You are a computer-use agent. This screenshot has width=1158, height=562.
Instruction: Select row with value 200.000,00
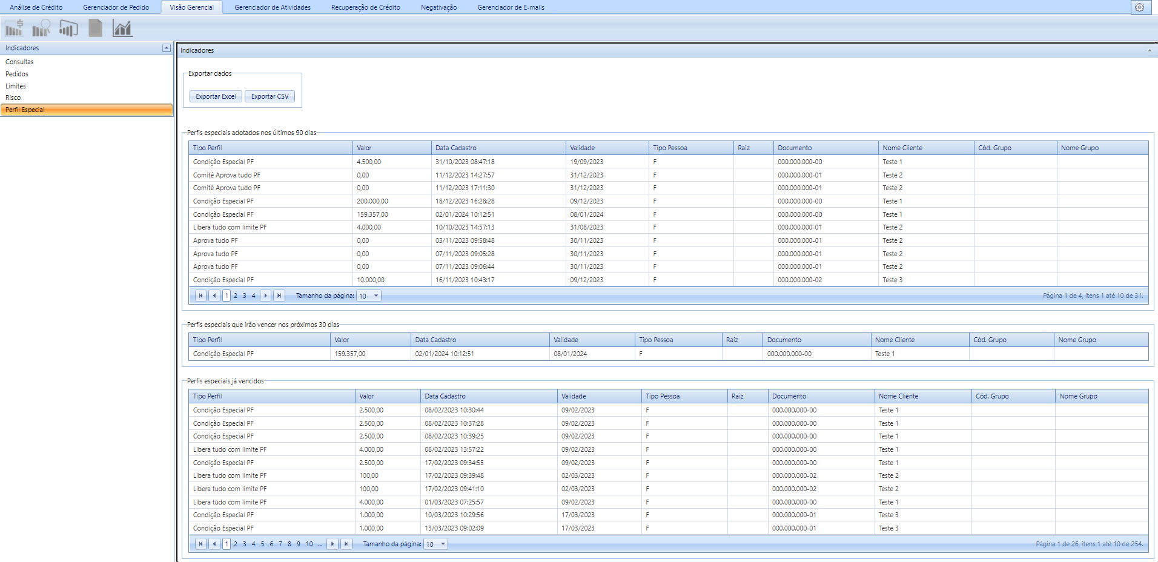pyautogui.click(x=668, y=201)
